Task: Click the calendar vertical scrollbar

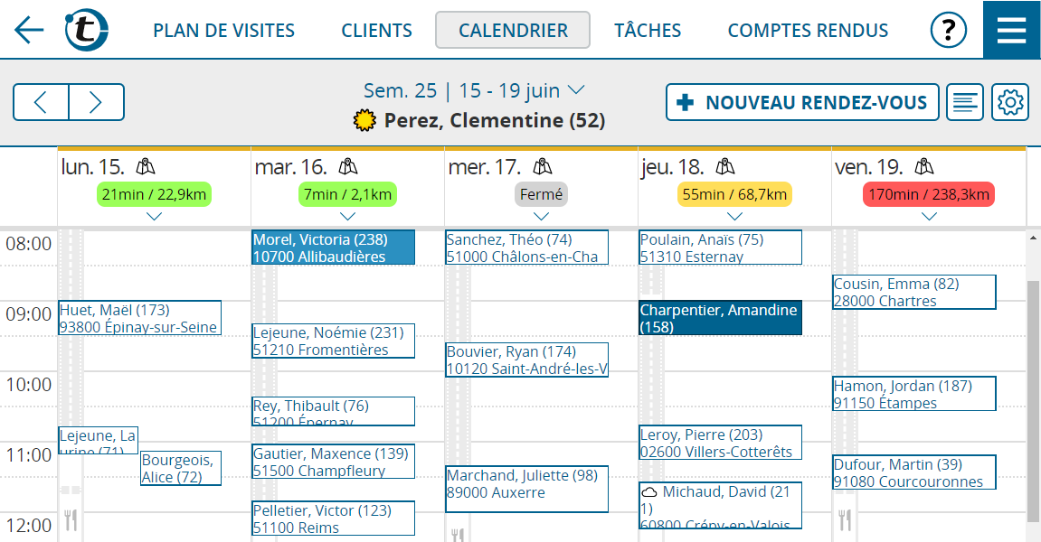Action: [x=1033, y=397]
